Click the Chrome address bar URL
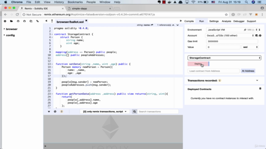266x149 pixels. point(99,14)
